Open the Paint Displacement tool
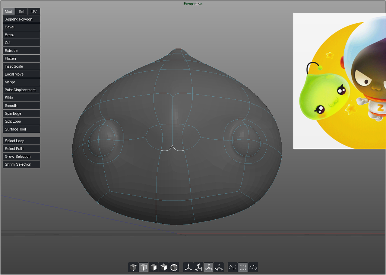Viewport: 386px width, 275px height. coord(21,90)
